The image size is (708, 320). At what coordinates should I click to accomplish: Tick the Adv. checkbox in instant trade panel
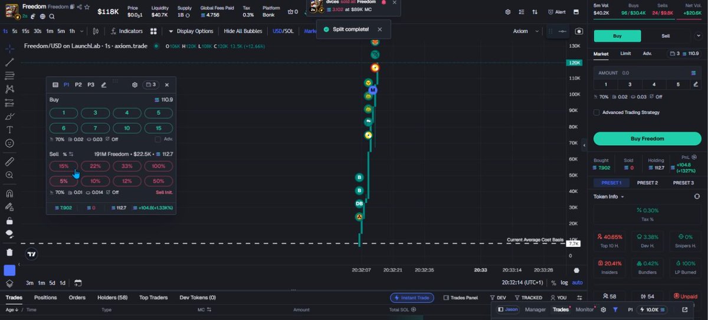[158, 139]
